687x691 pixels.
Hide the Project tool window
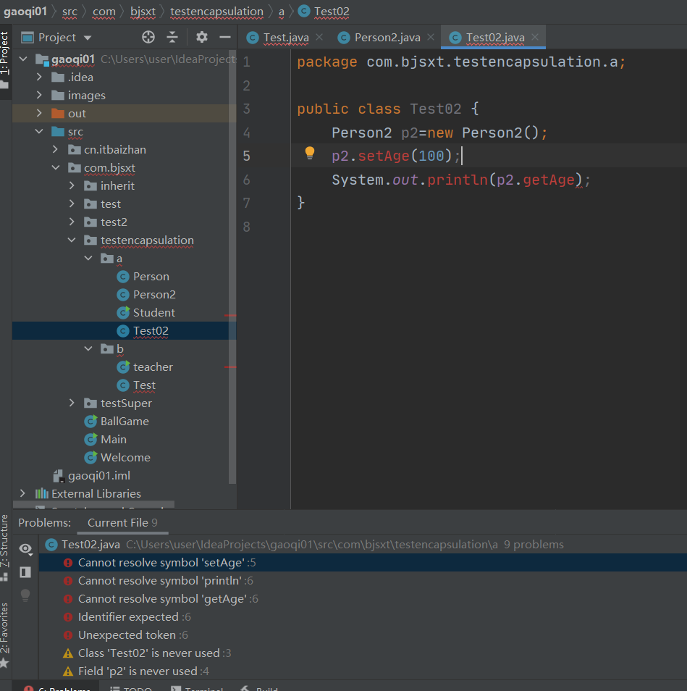pos(225,38)
